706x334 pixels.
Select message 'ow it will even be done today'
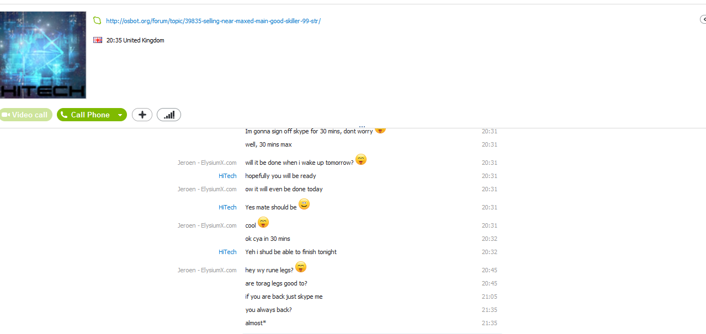284,189
